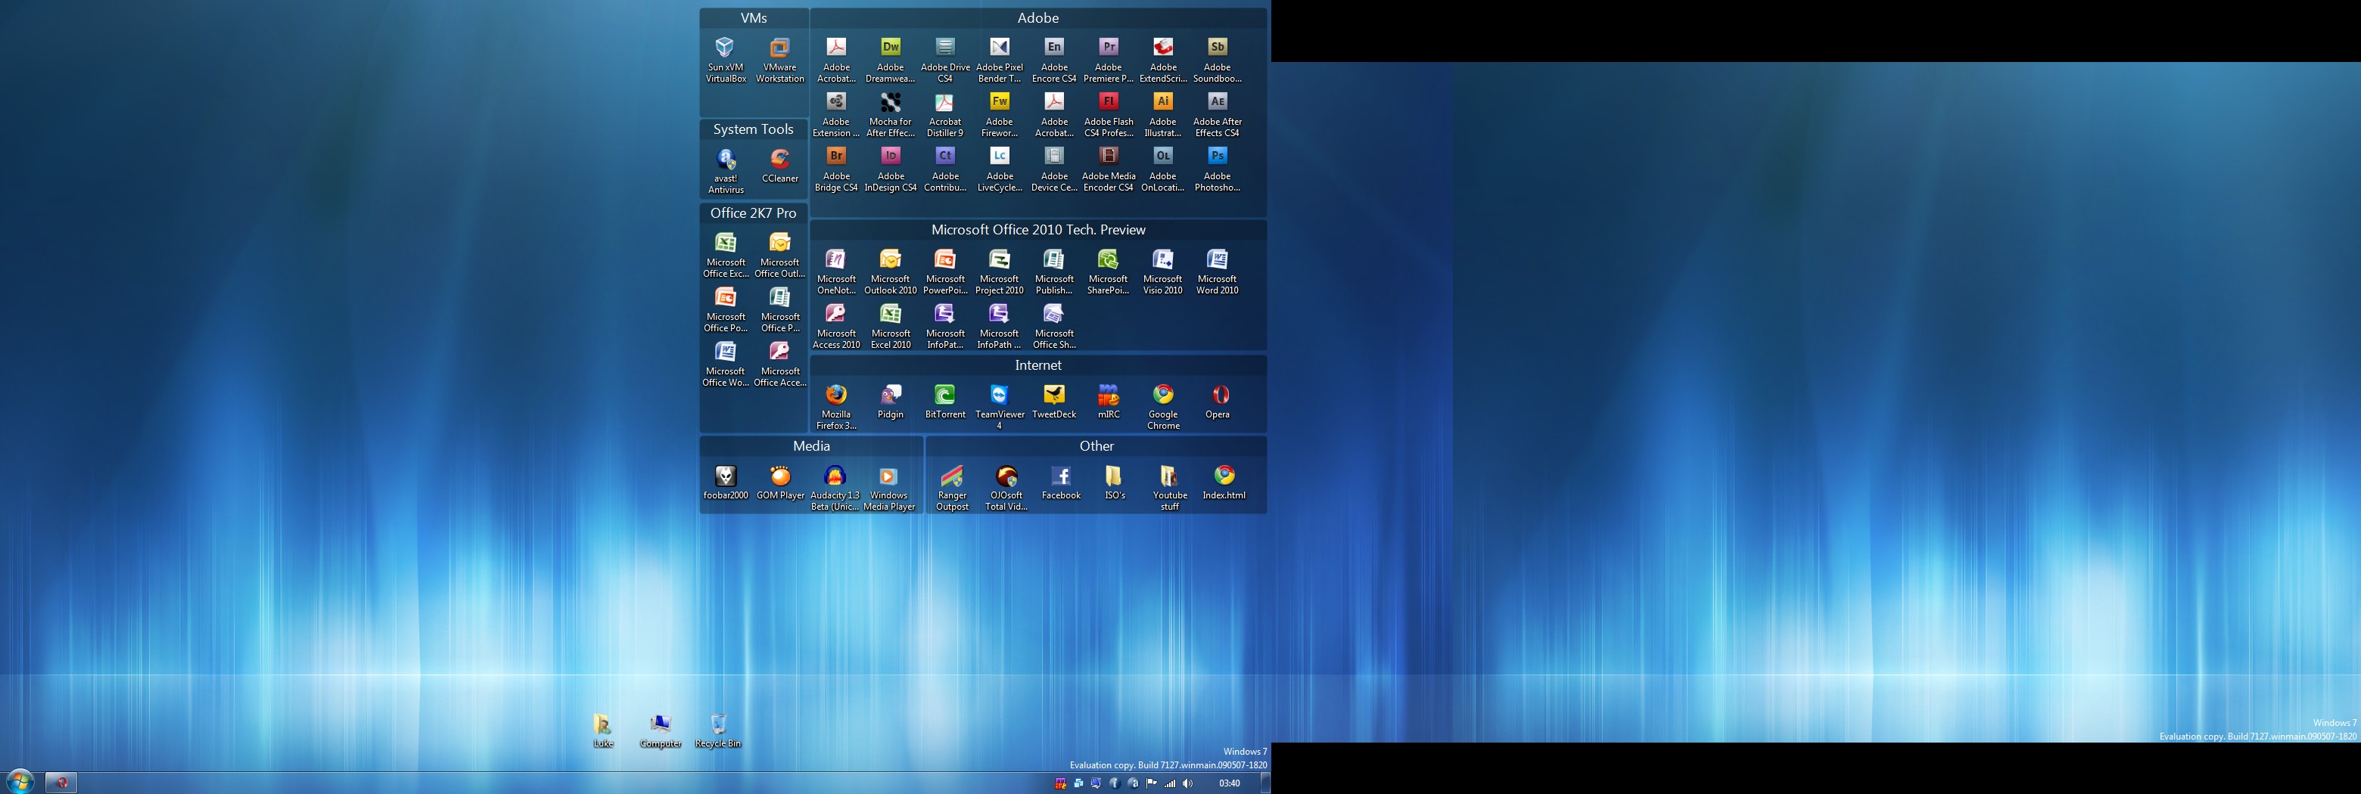Click the Windows Start orb
Image resolution: width=2361 pixels, height=794 pixels.
[20, 782]
